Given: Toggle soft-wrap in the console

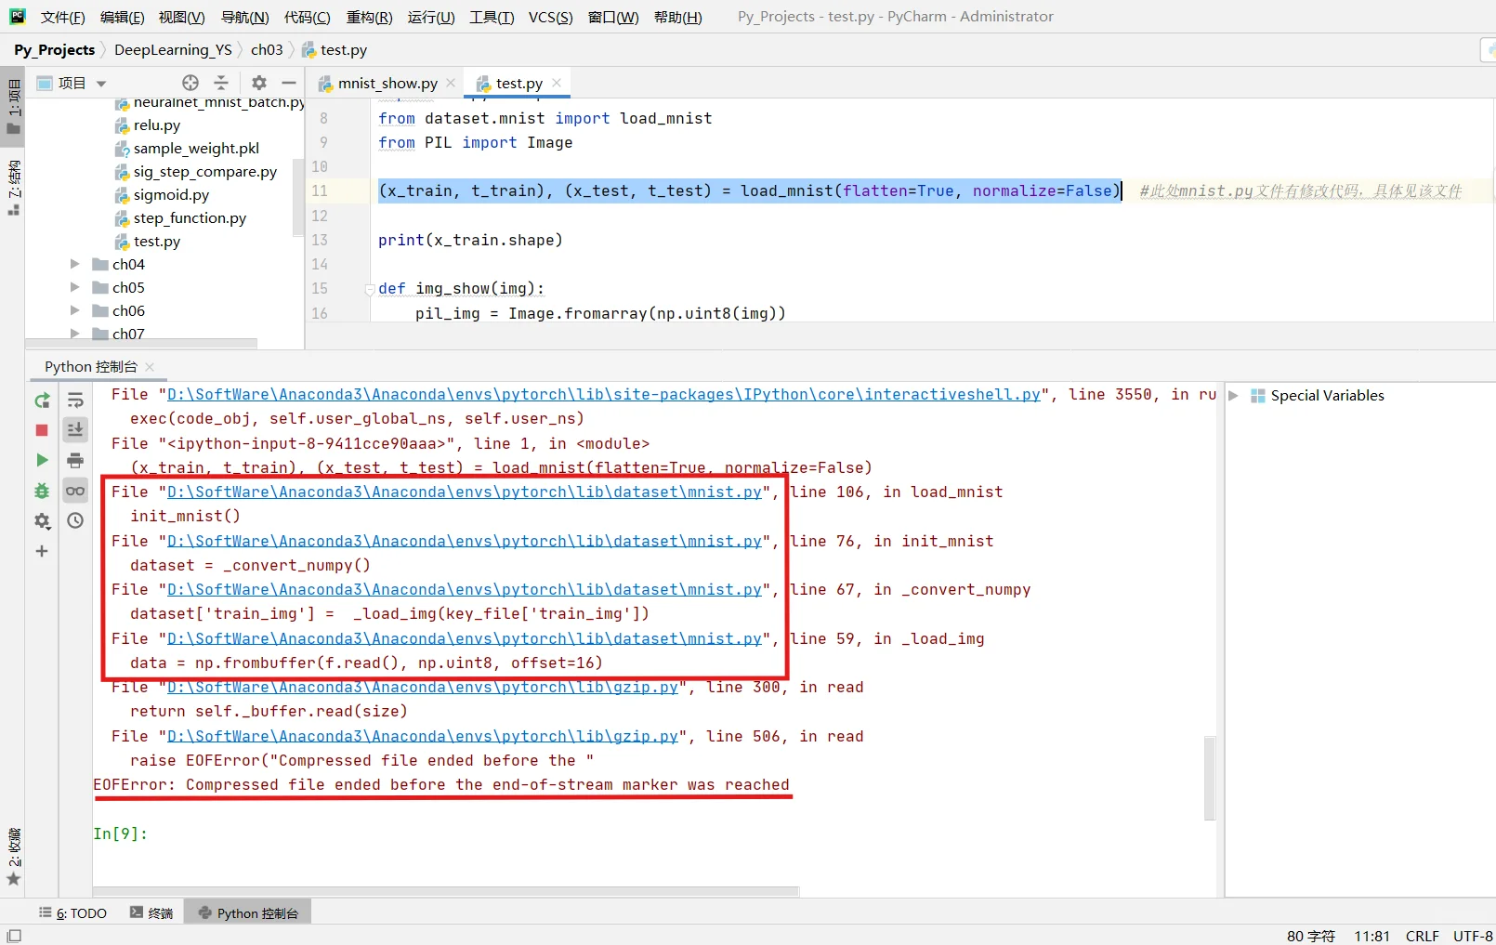Looking at the screenshot, I should tap(75, 400).
